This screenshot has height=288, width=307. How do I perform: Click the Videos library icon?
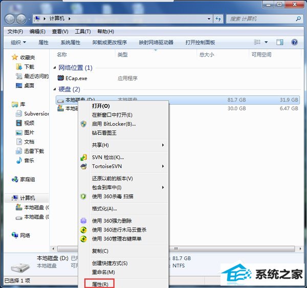pyautogui.click(x=19, y=123)
